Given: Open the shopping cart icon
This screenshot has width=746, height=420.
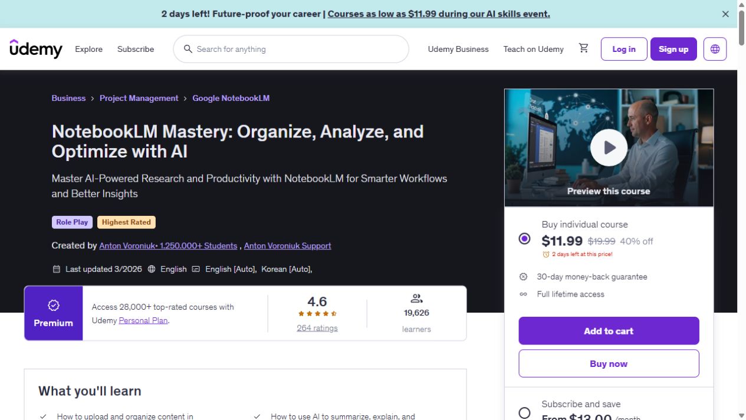Looking at the screenshot, I should click(583, 48).
